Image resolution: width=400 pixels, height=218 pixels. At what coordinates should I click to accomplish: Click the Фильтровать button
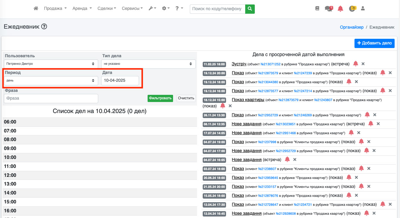[160, 98]
